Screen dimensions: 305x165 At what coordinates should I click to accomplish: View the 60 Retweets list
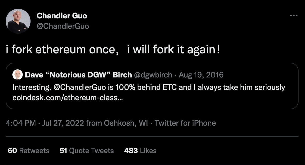coord(28,150)
